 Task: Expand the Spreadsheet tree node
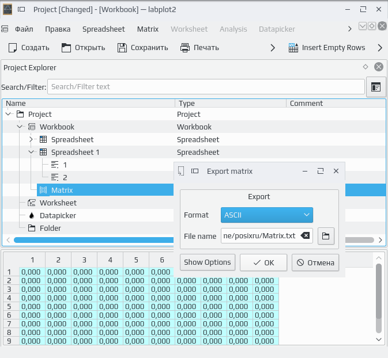click(x=31, y=139)
